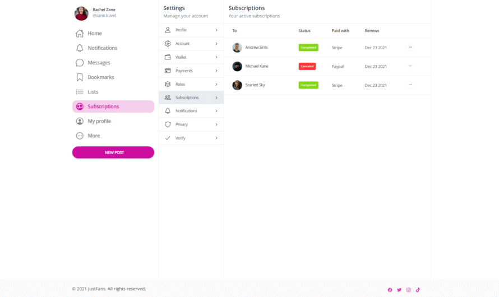This screenshot has height=297, width=499.
Task: Click the Home house icon in sidebar
Action: tap(80, 34)
